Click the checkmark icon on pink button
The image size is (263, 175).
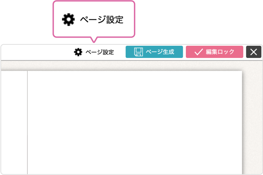tap(198, 52)
